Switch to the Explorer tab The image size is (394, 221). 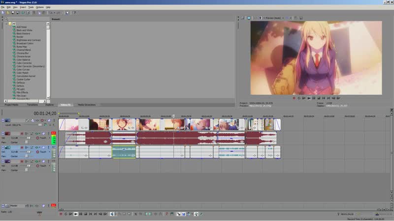coord(50,105)
